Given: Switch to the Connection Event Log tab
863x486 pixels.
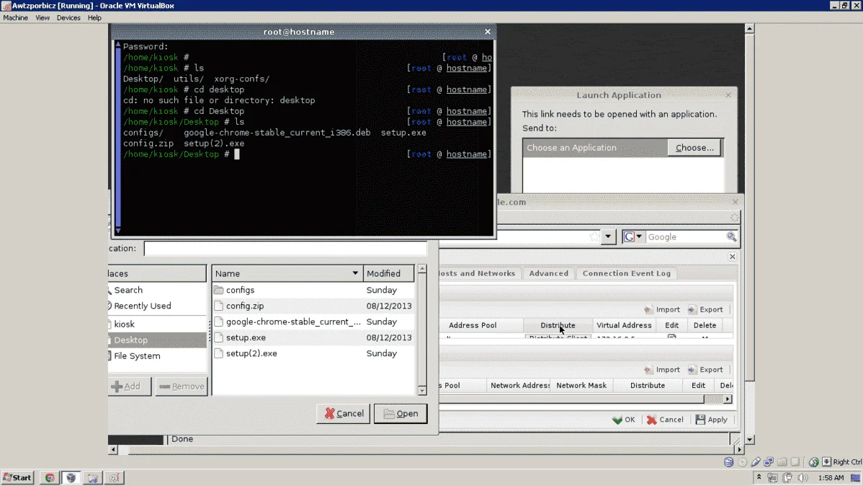Looking at the screenshot, I should tap(626, 273).
